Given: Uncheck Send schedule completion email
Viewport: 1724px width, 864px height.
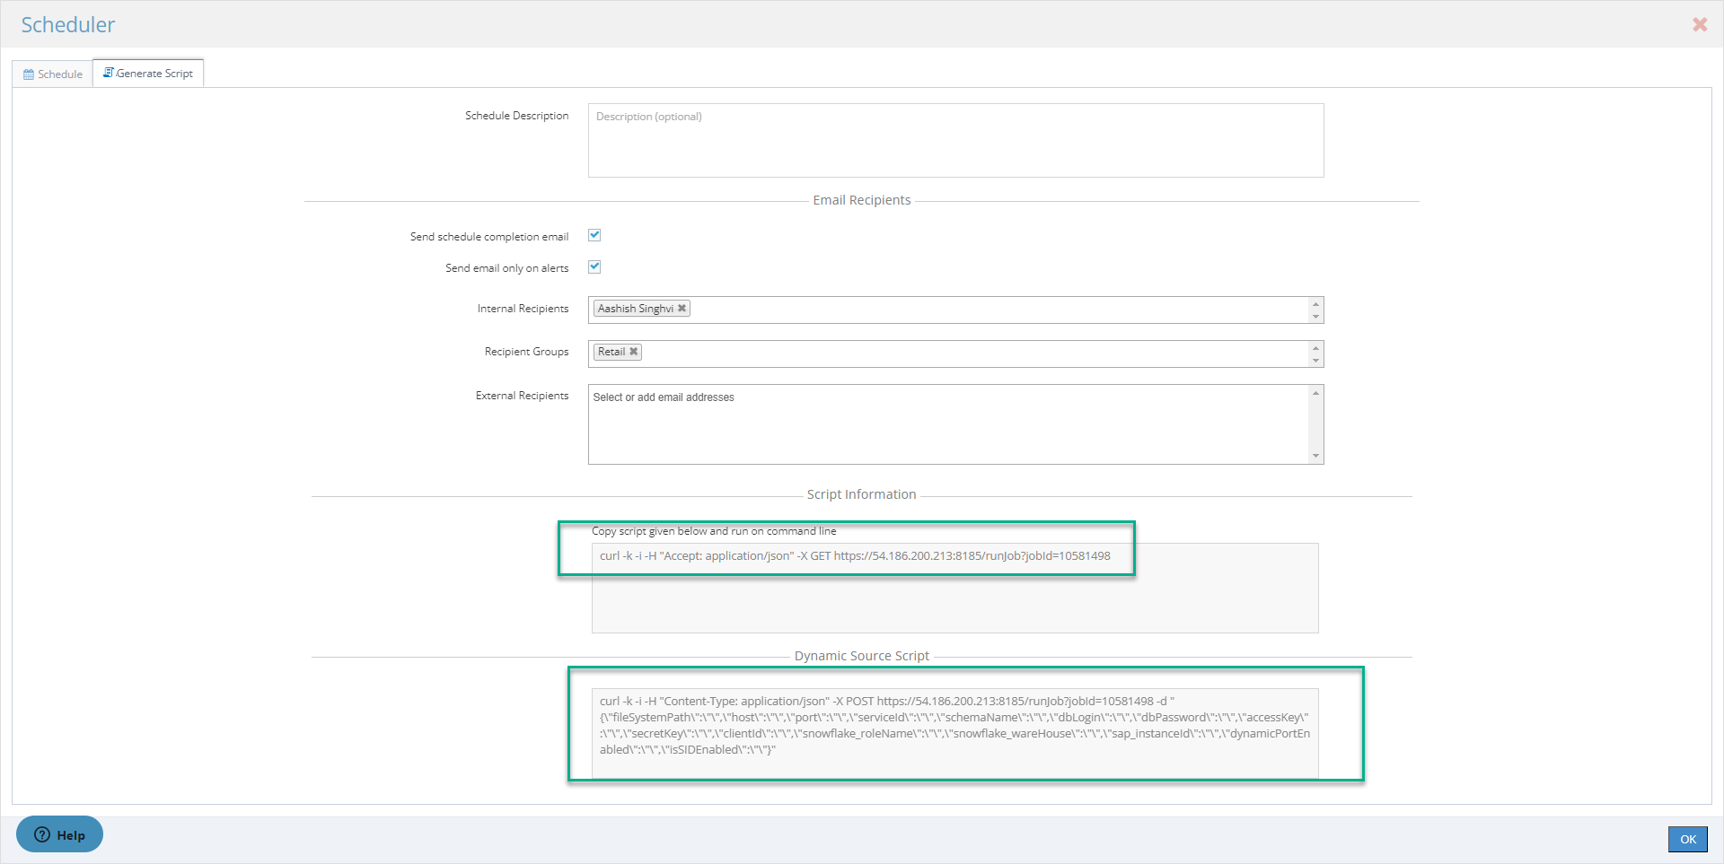Looking at the screenshot, I should tap(594, 235).
